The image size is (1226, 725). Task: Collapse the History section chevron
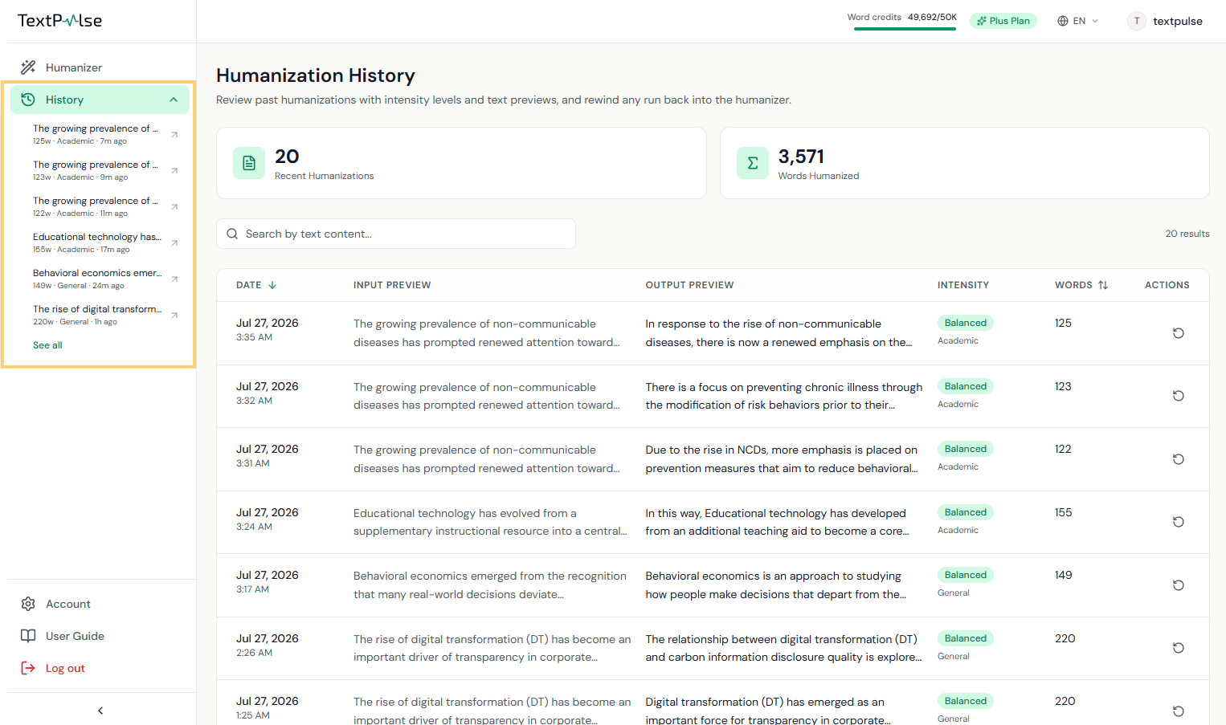point(174,100)
